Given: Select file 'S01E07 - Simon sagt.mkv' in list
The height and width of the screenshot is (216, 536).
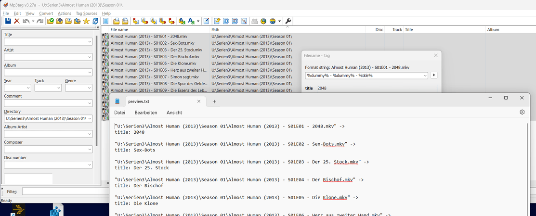Looking at the screenshot, I should pos(155,77).
